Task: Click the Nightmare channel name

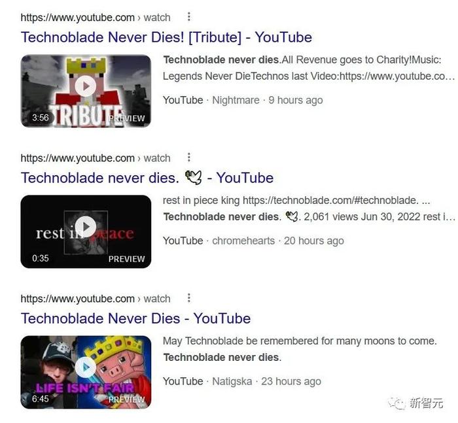Action: tap(236, 100)
